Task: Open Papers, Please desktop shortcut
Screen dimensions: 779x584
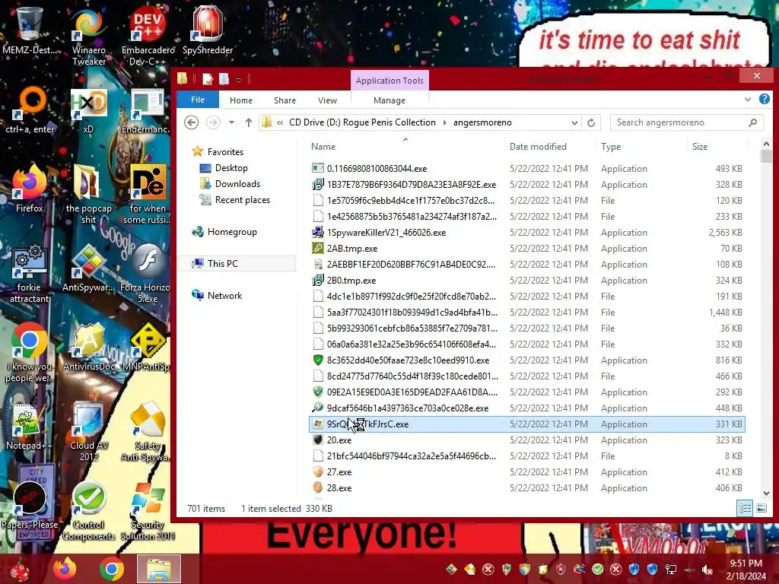Action: [30, 506]
